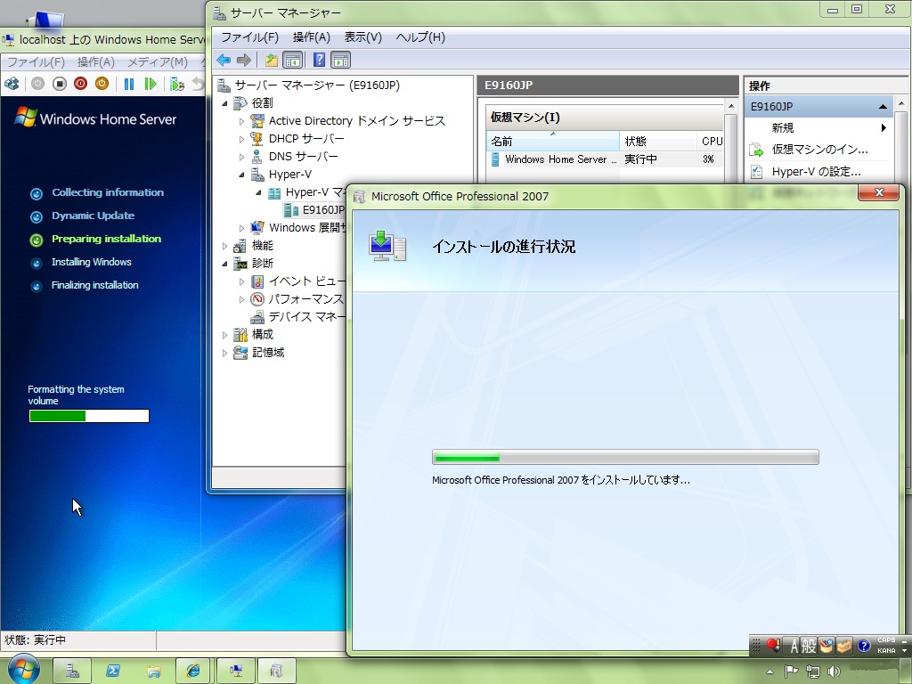Click the Action Center flag tray icon

[792, 672]
